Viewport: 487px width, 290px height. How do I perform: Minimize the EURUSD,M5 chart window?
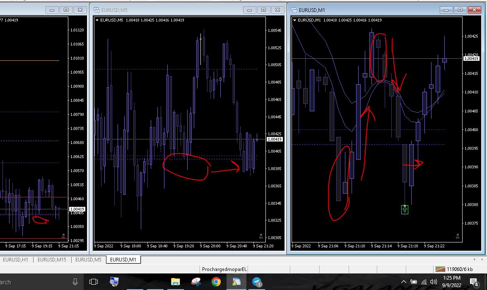(249, 10)
